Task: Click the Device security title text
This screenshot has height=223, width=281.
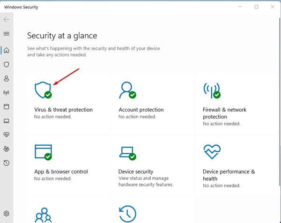Action: pos(136,171)
